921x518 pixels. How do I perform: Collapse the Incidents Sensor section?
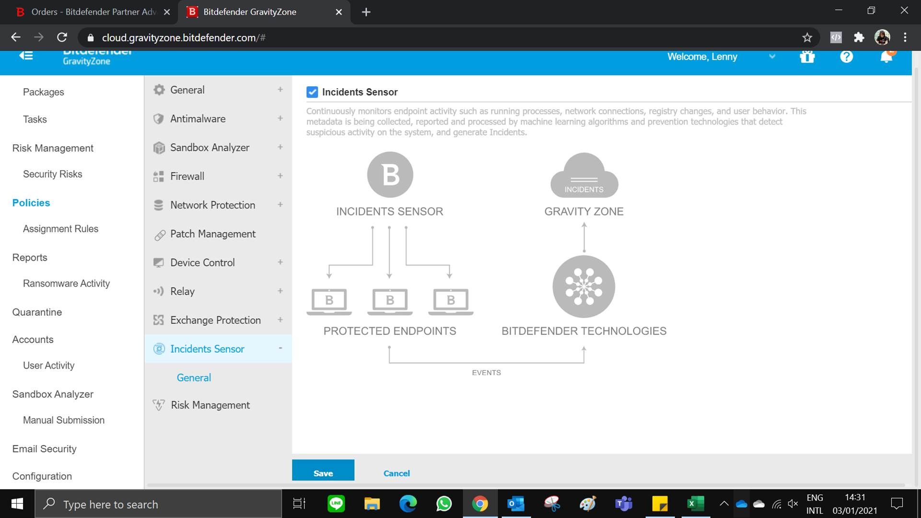point(280,348)
